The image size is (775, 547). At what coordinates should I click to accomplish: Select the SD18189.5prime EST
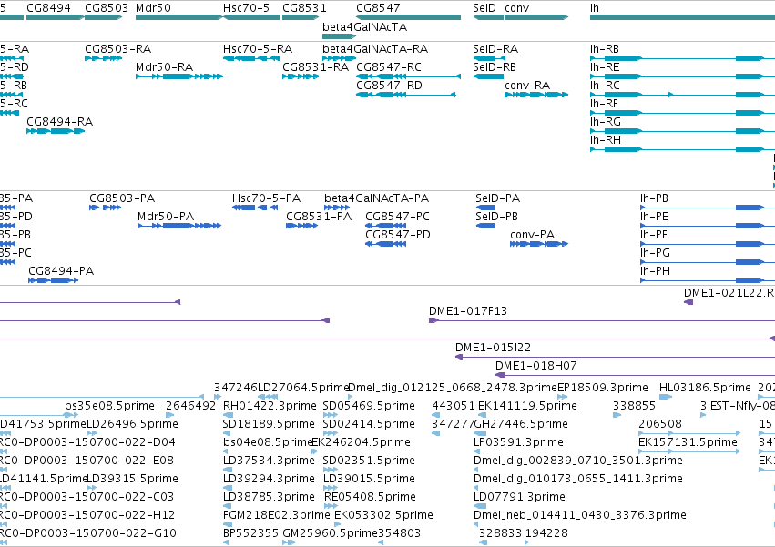pyautogui.click(x=229, y=433)
